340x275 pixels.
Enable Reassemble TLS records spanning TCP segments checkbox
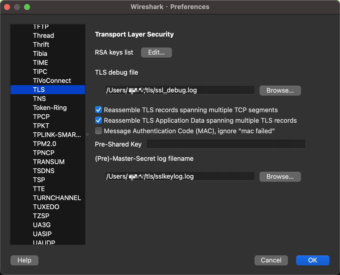tap(98, 110)
